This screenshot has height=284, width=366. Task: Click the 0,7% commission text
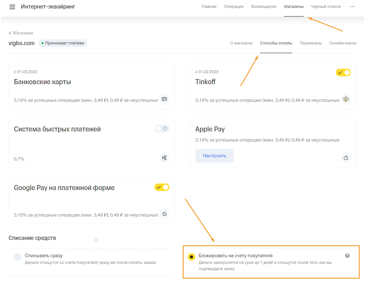[x=19, y=159]
